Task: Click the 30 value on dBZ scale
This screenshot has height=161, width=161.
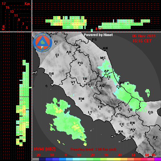Action: (x=106, y=155)
